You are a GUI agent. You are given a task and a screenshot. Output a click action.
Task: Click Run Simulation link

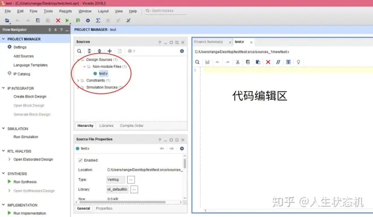(25, 137)
